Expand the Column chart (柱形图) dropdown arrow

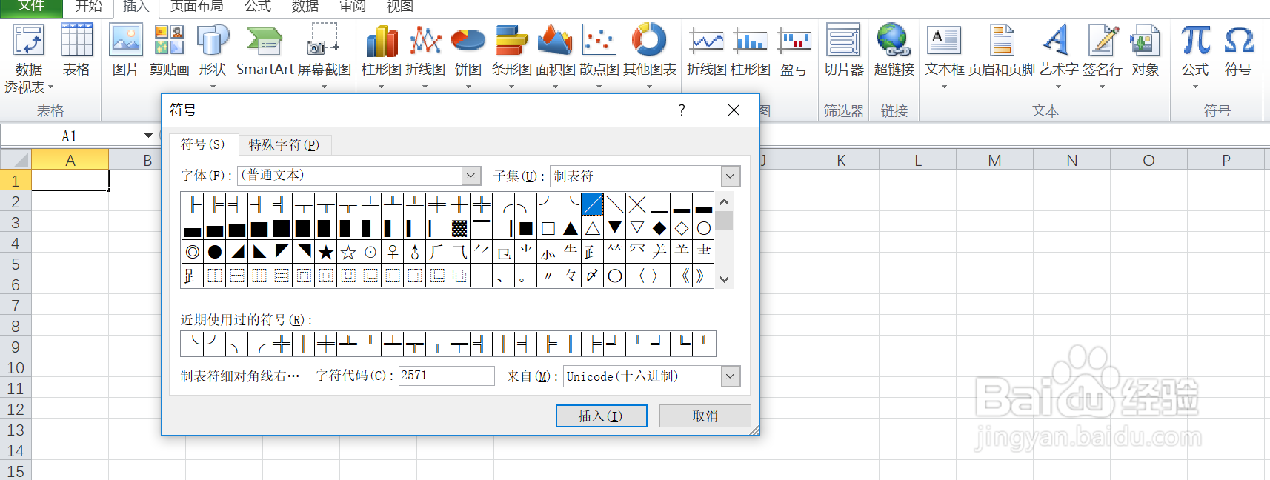pos(382,87)
